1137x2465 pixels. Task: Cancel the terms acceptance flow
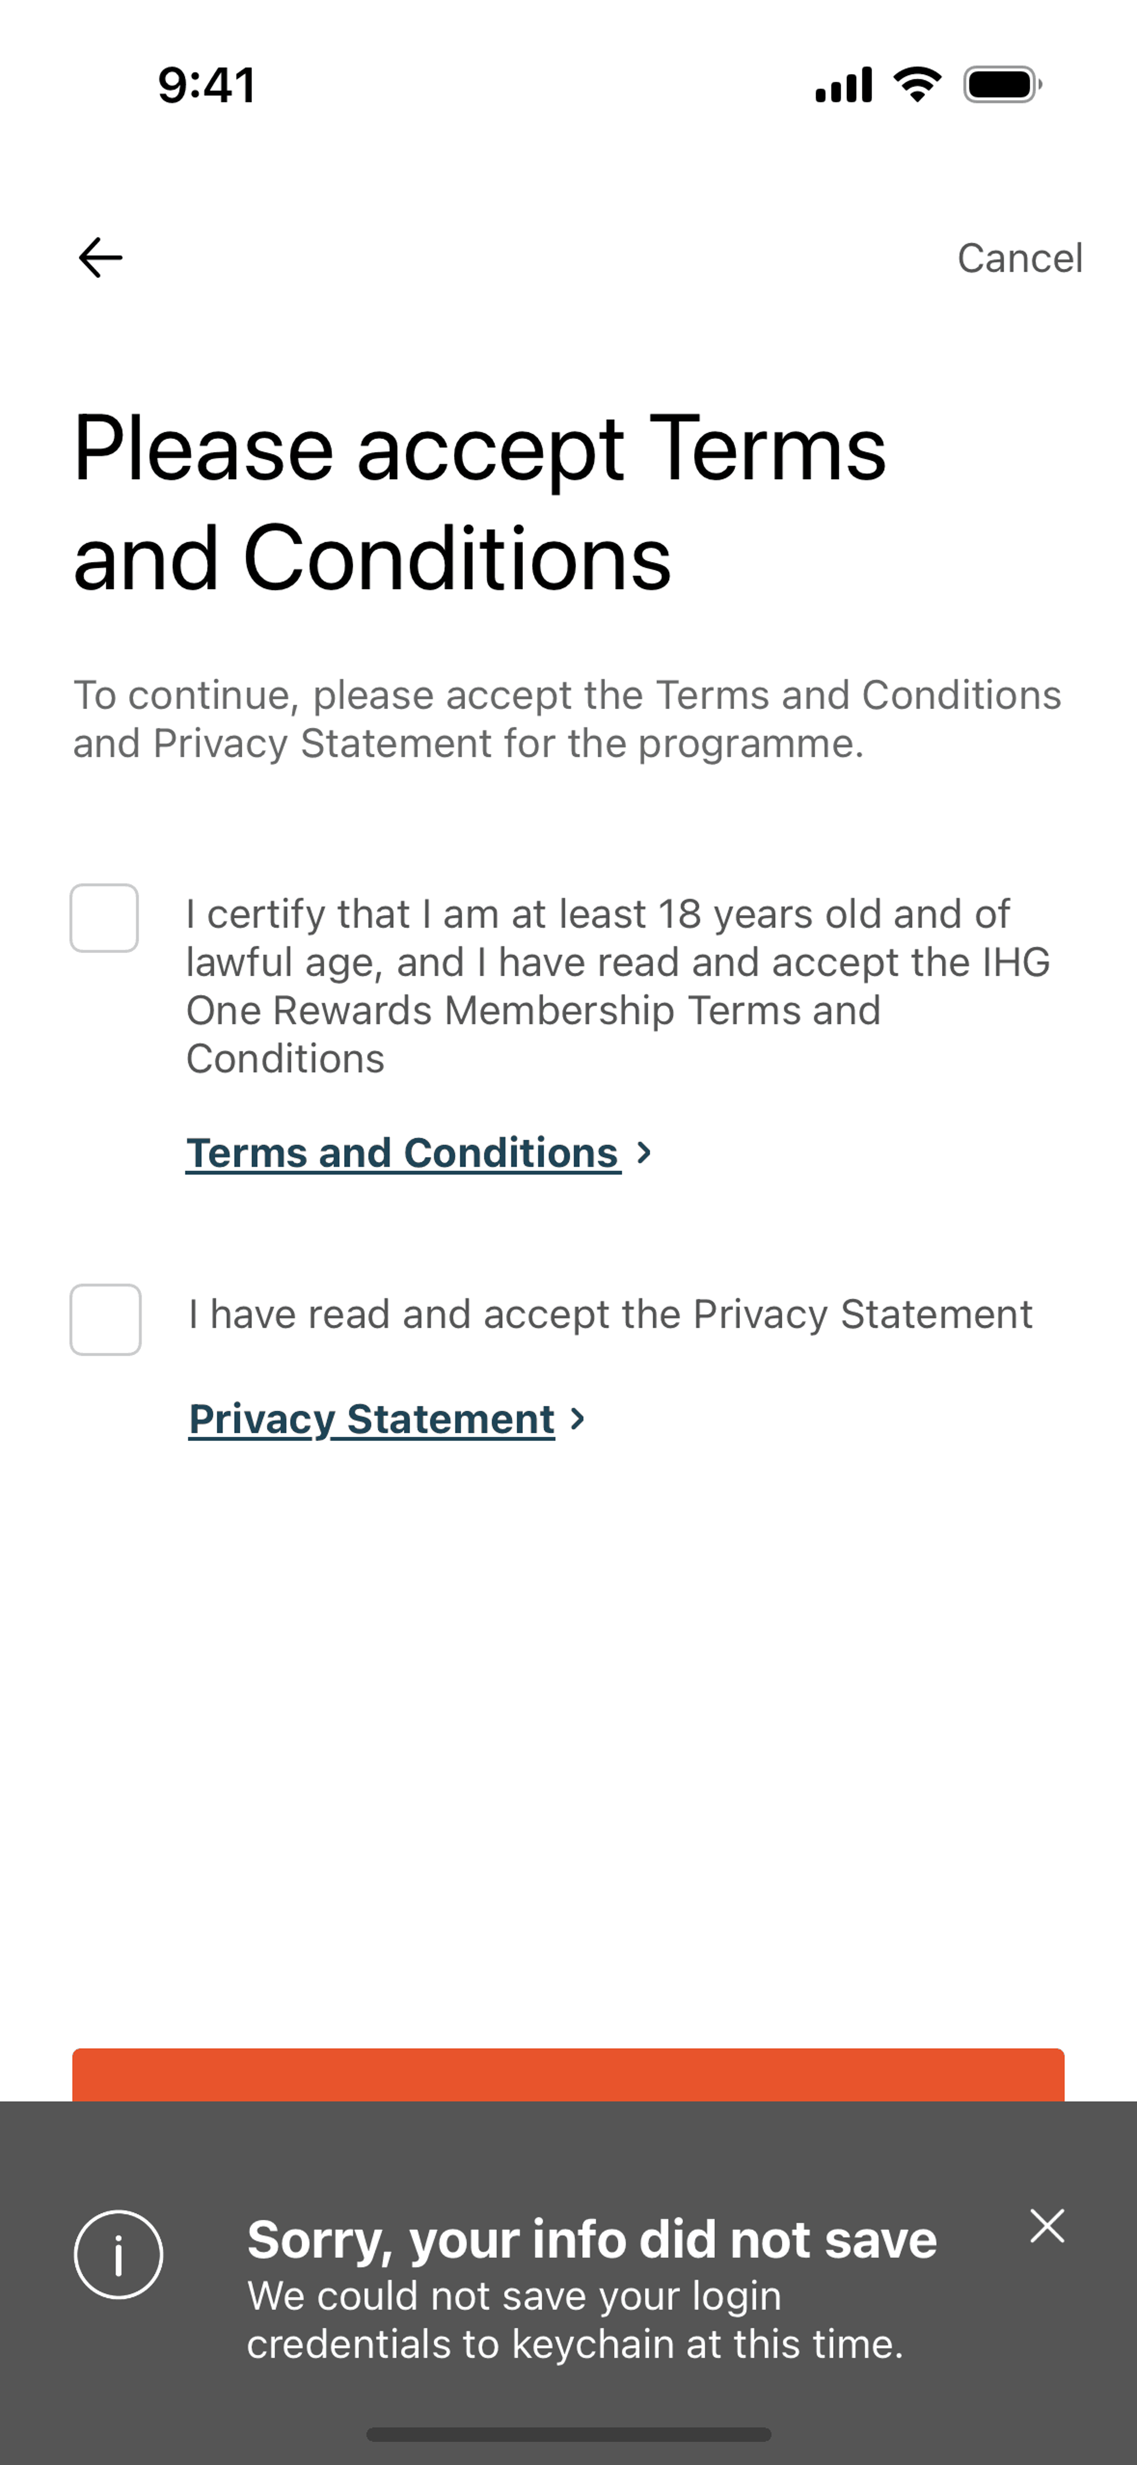[1020, 258]
